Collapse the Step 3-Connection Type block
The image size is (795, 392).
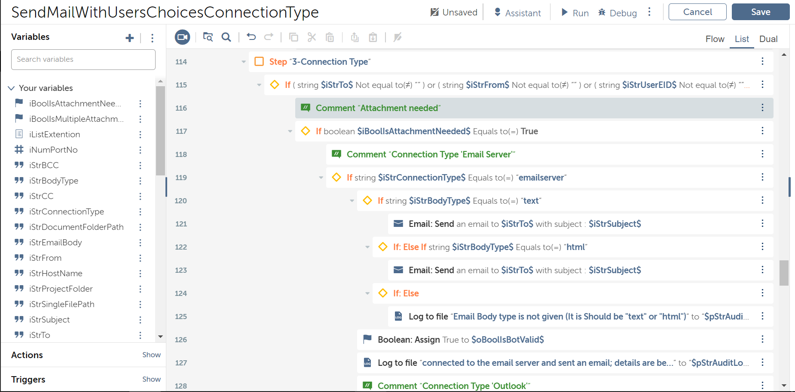point(244,62)
